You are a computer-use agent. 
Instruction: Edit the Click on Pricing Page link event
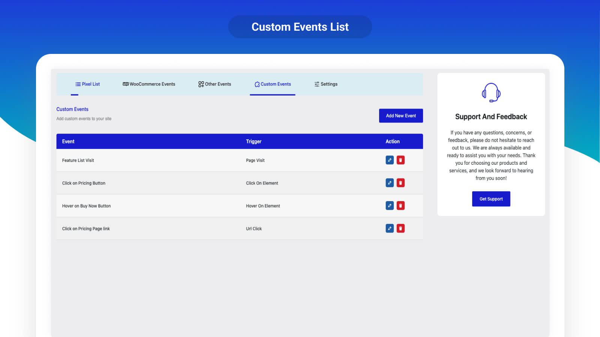click(390, 228)
